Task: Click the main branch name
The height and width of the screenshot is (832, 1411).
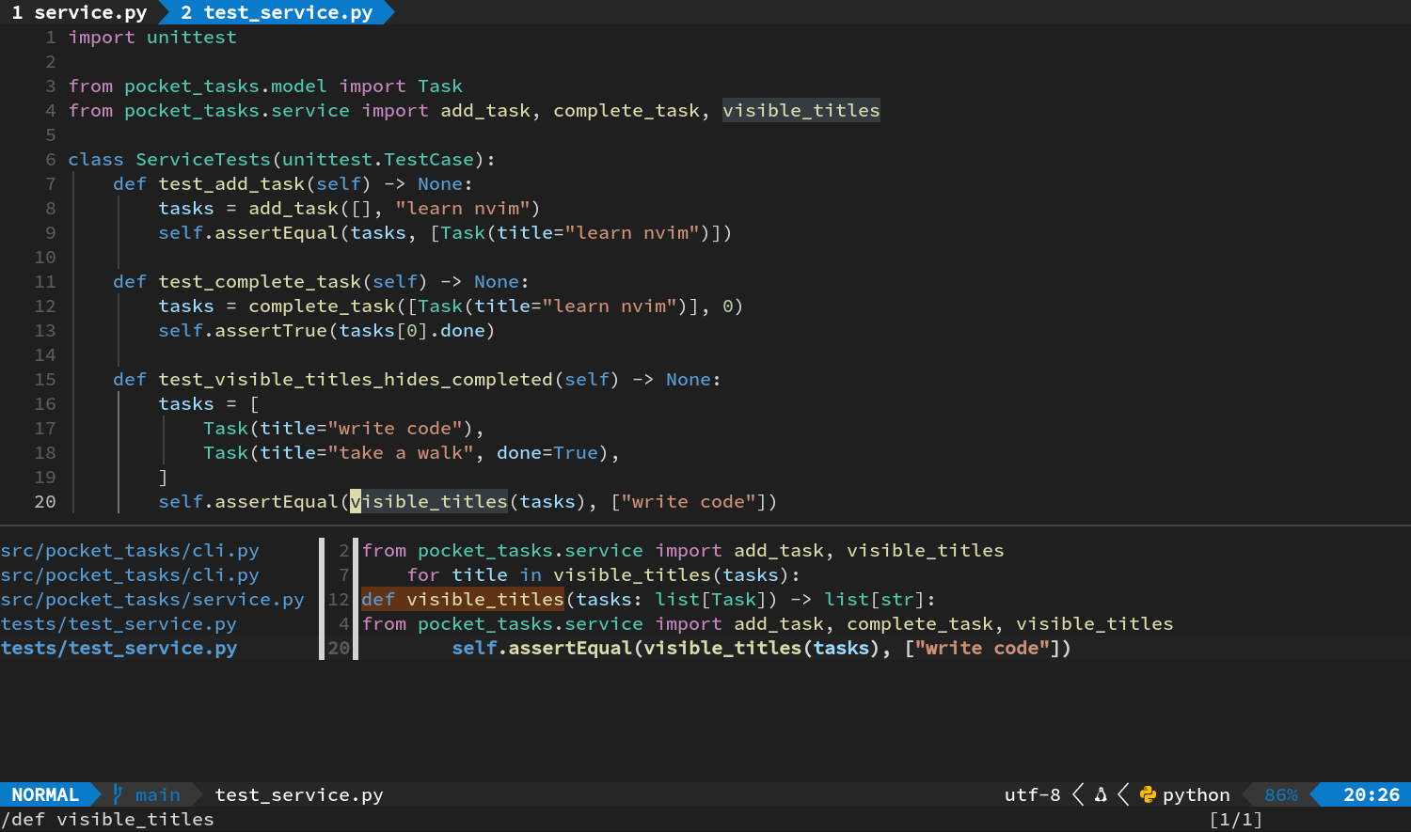Action: 157,794
